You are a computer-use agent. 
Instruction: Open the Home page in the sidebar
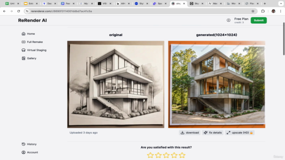28,34
